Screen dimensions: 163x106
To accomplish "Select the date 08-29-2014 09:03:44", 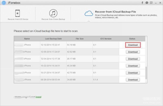I will click(x=50, y=80).
